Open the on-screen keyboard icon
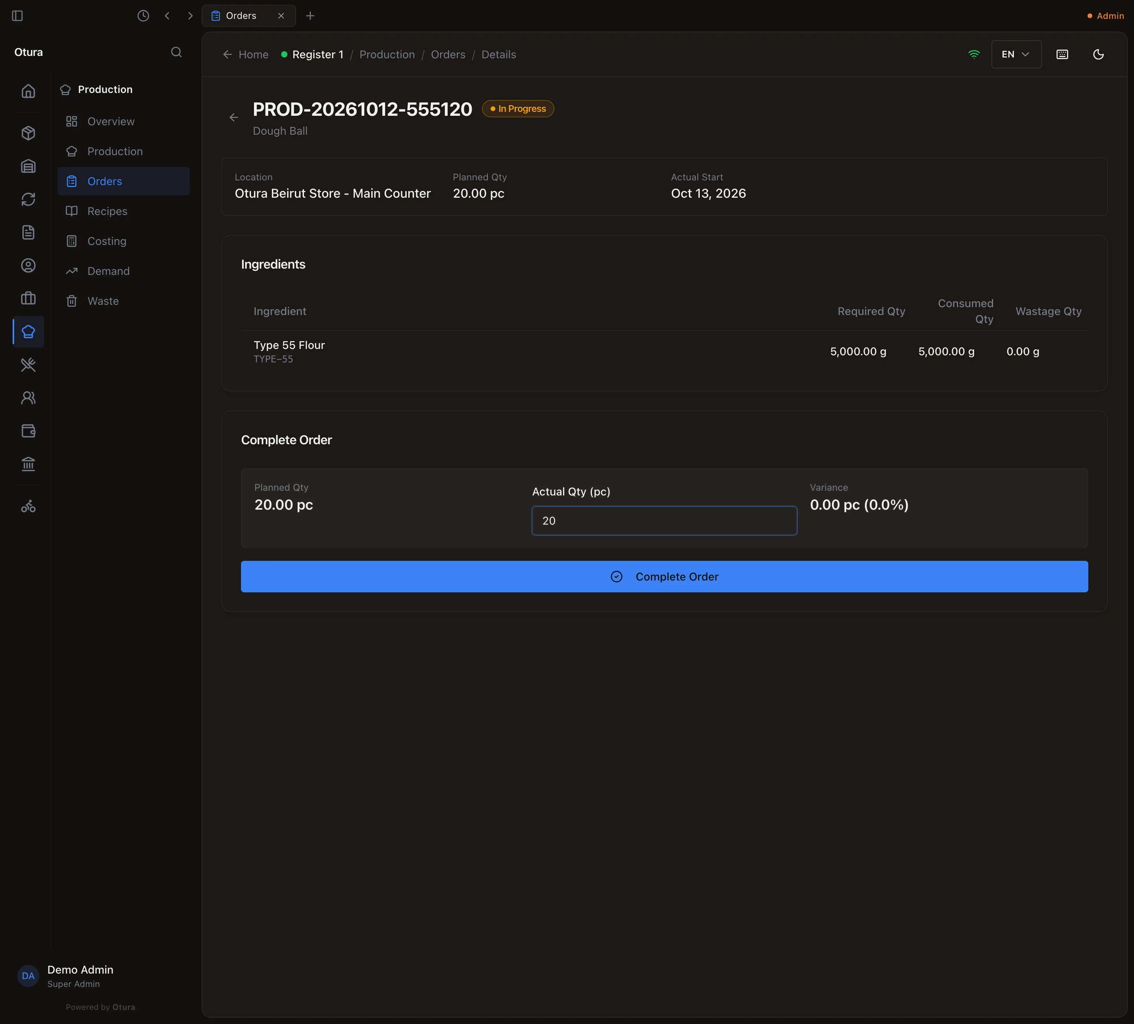1134x1024 pixels. tap(1062, 55)
